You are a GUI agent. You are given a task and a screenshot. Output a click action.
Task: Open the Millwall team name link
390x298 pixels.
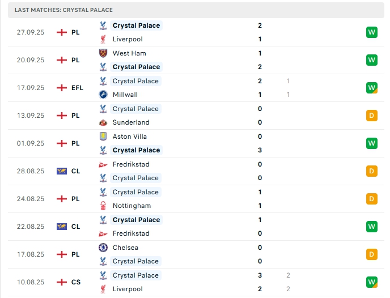pos(125,95)
